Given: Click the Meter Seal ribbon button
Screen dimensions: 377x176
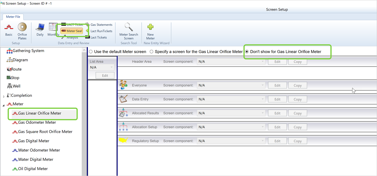Looking at the screenshot, I should pos(72,31).
